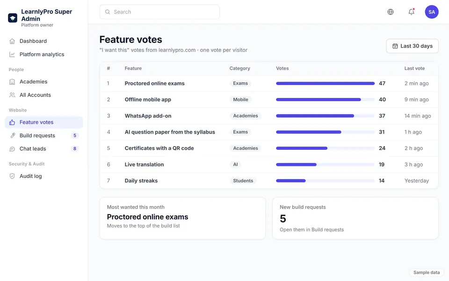Click the Chat leads badge showing 8
Screen dimensions: 449x281
point(75,149)
